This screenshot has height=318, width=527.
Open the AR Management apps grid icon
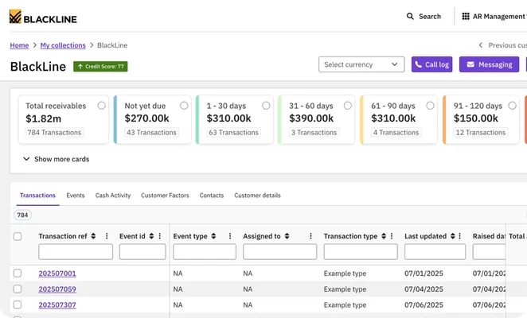coord(466,16)
